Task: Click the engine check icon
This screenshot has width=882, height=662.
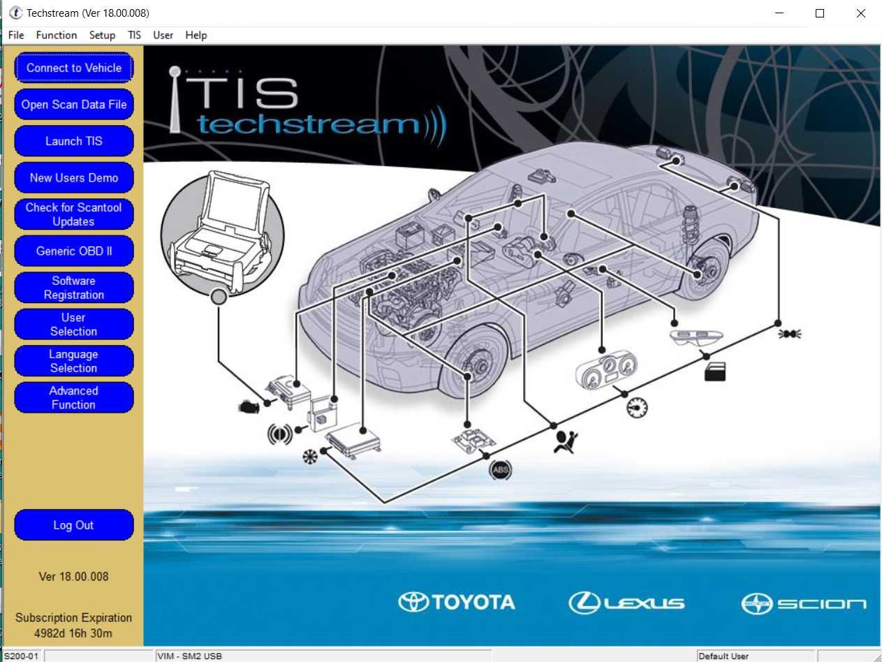Action: pyautogui.click(x=247, y=405)
